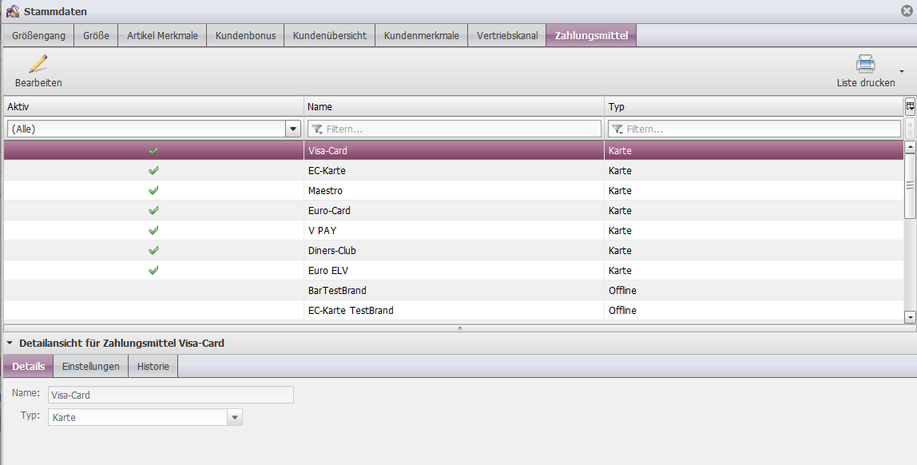Open the Typ dropdown in the details panel
The width and height of the screenshot is (917, 465).
coord(234,417)
